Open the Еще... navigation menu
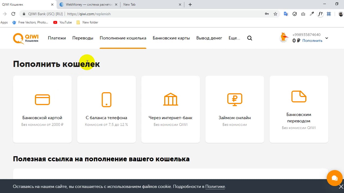Viewport: 344px width, 193px height. click(x=234, y=38)
